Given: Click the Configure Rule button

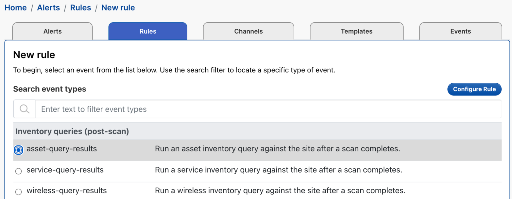Looking at the screenshot, I should [x=474, y=89].
